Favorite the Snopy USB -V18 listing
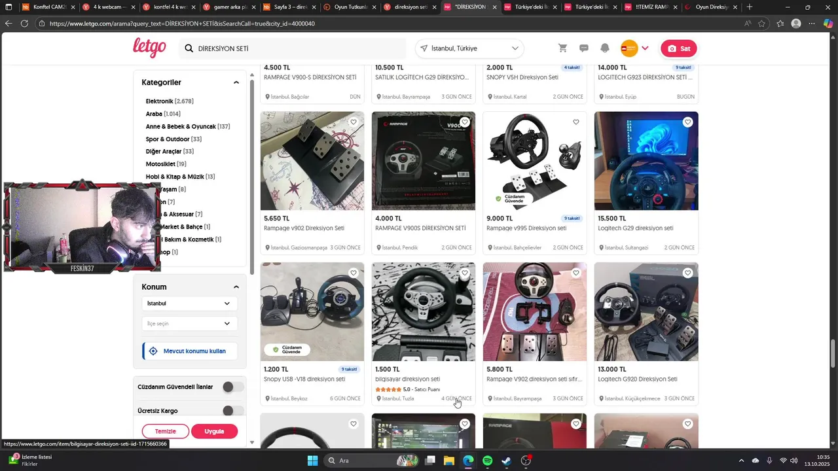This screenshot has width=838, height=471. (354, 273)
